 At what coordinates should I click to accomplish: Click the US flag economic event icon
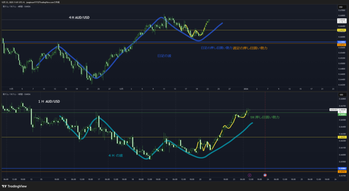click(x=265, y=175)
